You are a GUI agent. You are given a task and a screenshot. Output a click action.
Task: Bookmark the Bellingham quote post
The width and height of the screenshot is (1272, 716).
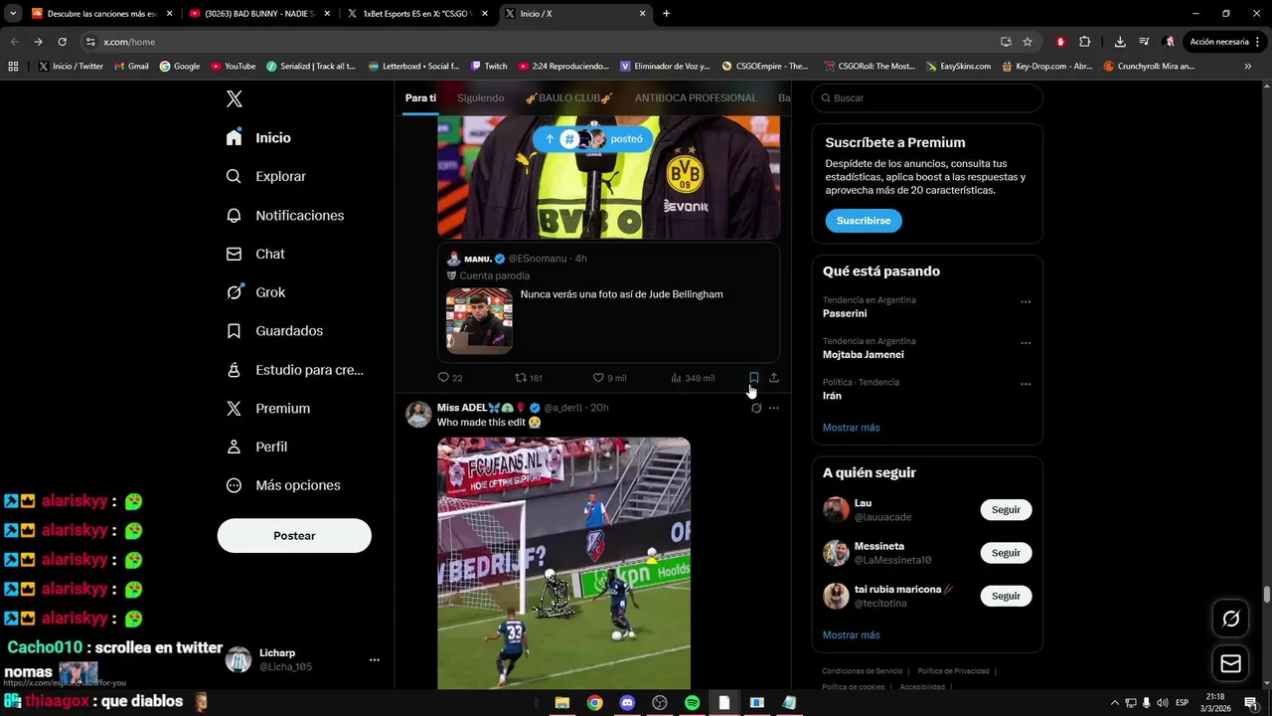[754, 378]
